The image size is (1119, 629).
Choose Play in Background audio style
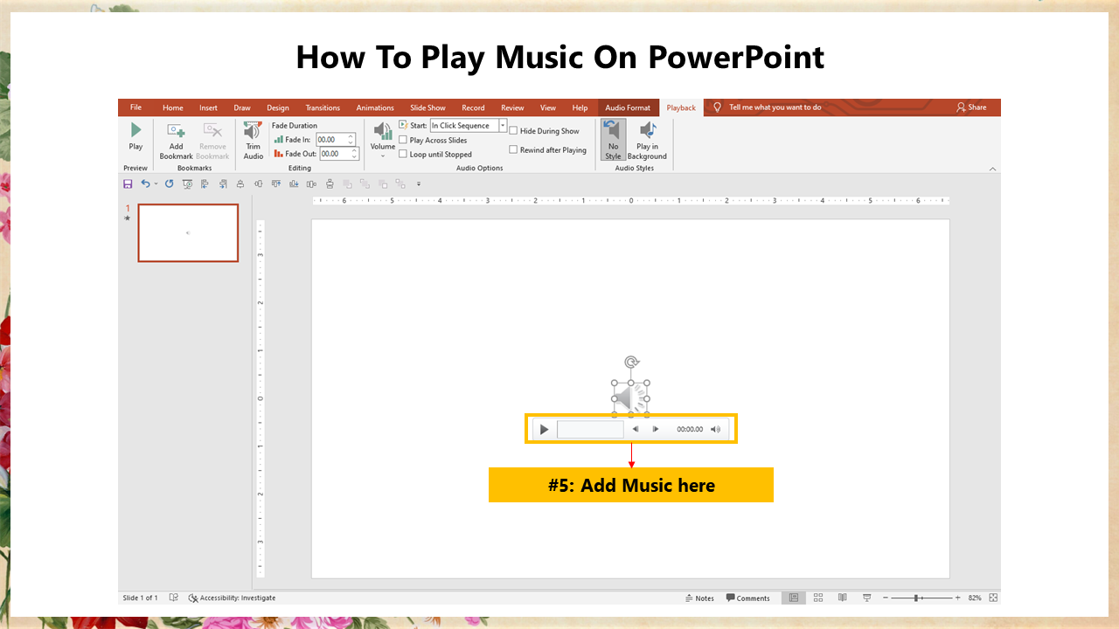(x=647, y=141)
